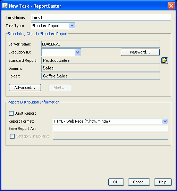Click the browse folder icon beside Standard Report

pos(165,60)
